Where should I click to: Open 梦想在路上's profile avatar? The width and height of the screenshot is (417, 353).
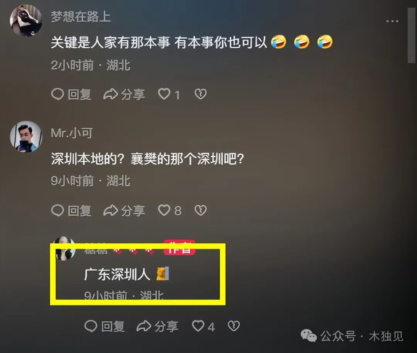[26, 20]
